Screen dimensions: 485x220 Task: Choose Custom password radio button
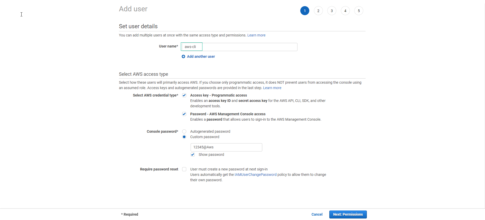pos(184,137)
